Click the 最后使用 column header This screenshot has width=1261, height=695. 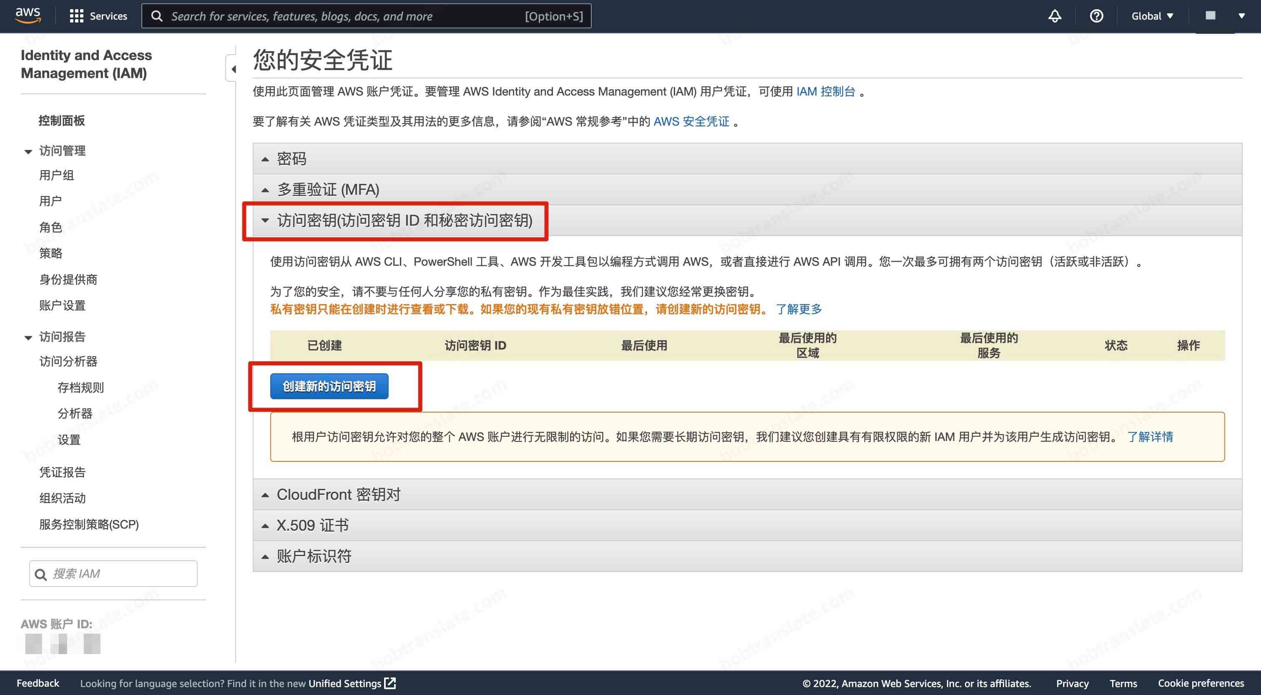tap(644, 345)
